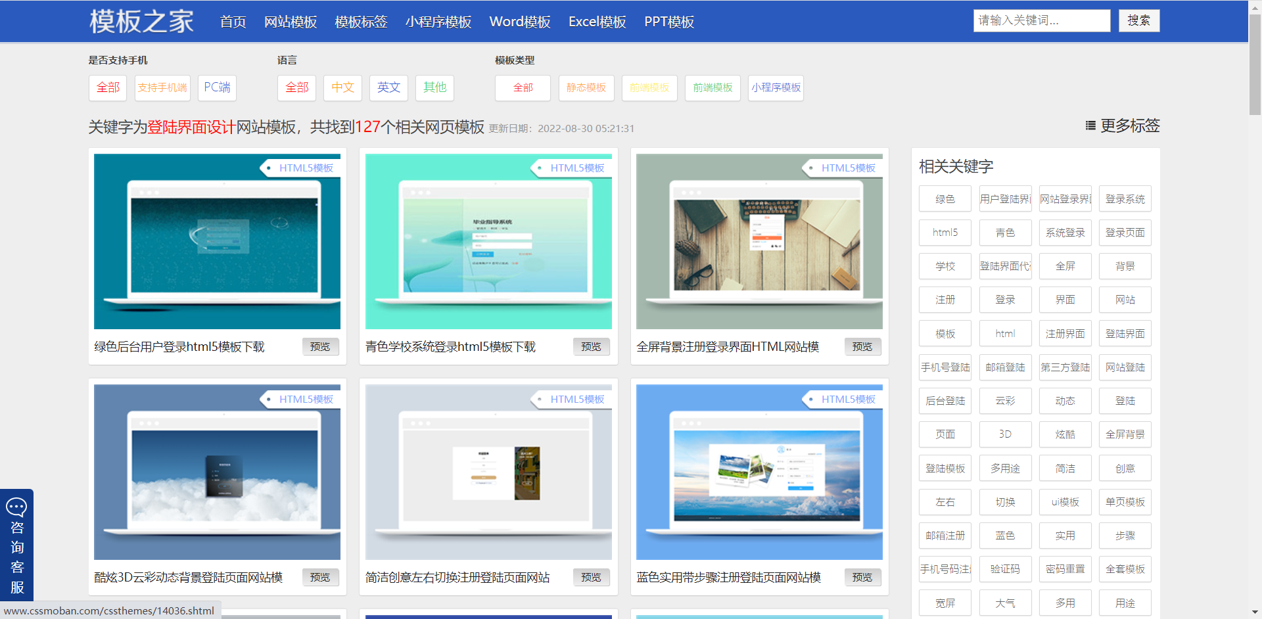
Task: Select the 其他 language filter
Action: pyautogui.click(x=434, y=87)
